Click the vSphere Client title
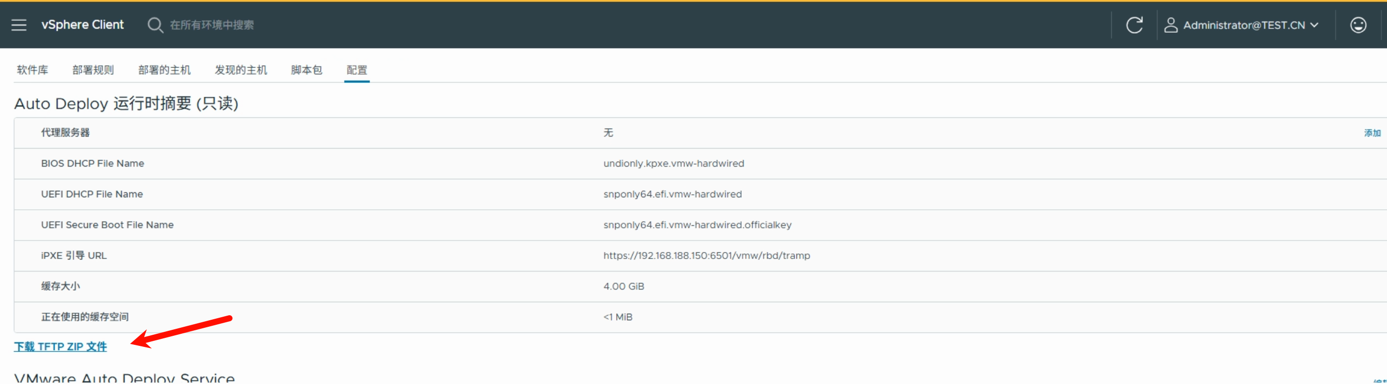The image size is (1387, 384). pyautogui.click(x=82, y=25)
